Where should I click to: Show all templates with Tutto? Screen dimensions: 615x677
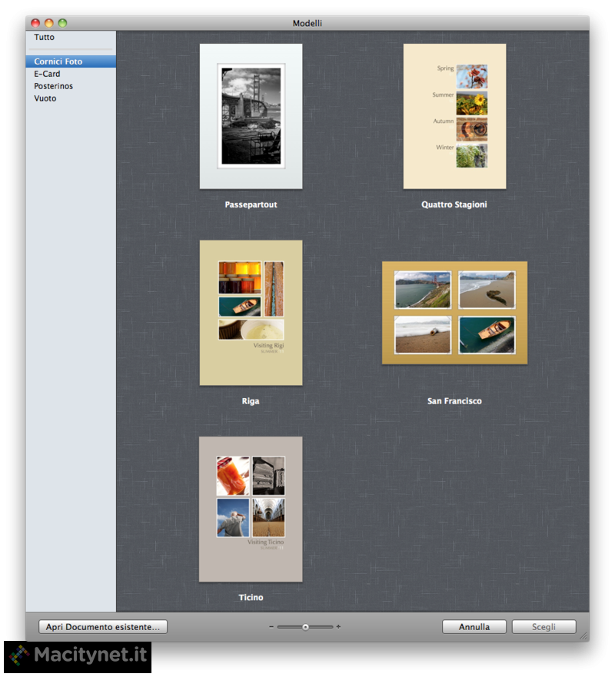click(45, 37)
